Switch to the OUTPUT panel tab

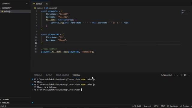tap(49, 75)
